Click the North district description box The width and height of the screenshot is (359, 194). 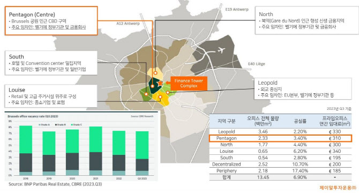coord(307,20)
